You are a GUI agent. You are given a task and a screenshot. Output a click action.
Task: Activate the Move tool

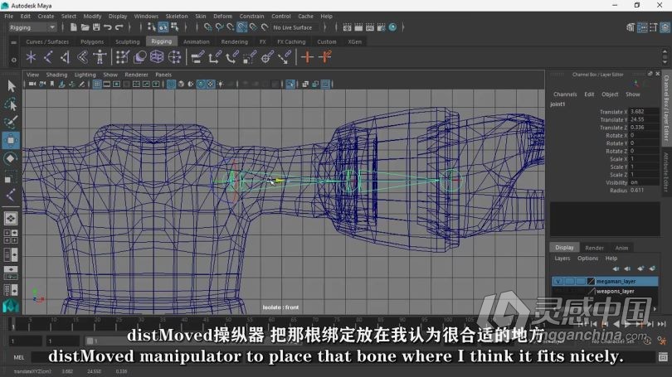point(11,140)
